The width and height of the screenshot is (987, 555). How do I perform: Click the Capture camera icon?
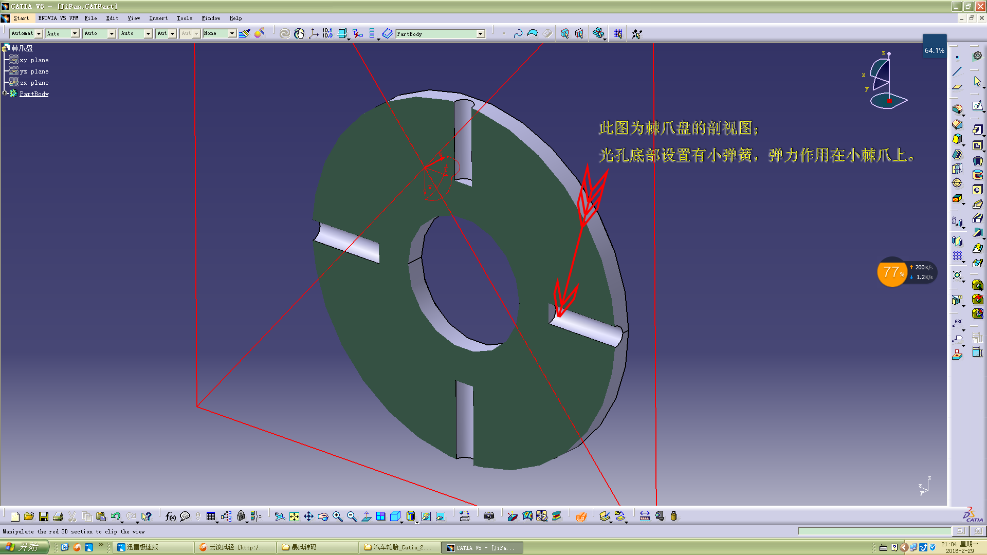489,516
